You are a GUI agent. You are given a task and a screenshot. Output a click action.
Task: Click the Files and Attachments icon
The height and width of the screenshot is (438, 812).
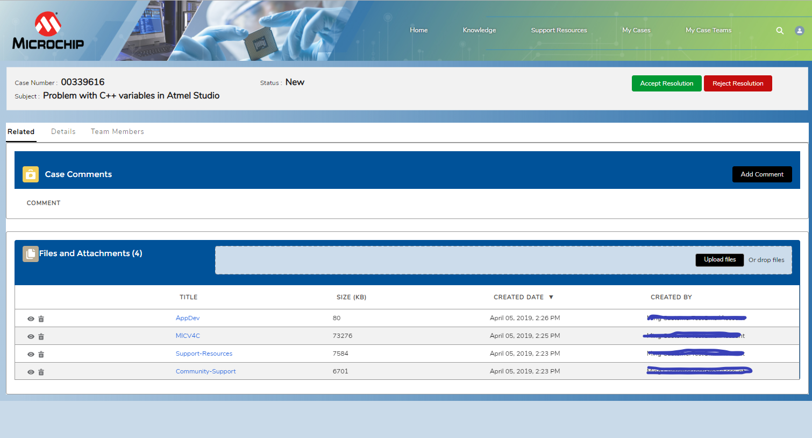[x=31, y=254]
